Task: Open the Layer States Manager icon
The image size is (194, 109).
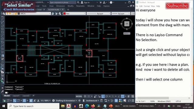Action: pos(60,14)
